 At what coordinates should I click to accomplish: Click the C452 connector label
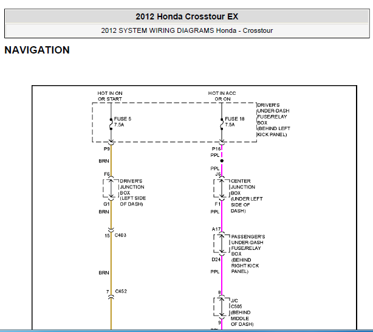(121, 291)
